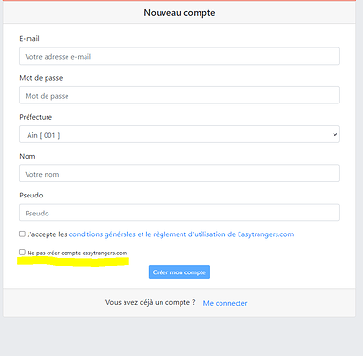
Task: Follow the Me connecter link
Action: (225, 303)
